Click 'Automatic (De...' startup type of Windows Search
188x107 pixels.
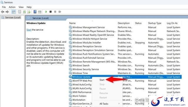[156, 66]
